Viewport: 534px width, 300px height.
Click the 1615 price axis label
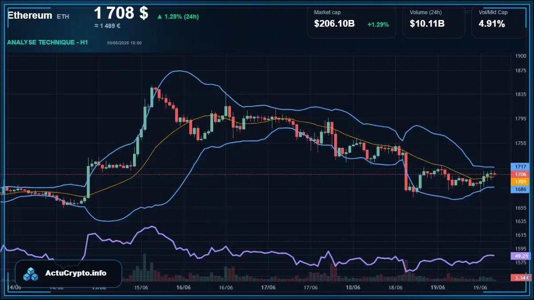pyautogui.click(x=521, y=235)
